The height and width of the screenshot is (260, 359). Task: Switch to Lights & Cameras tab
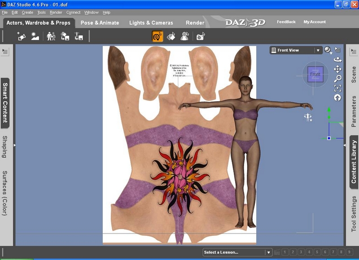151,23
